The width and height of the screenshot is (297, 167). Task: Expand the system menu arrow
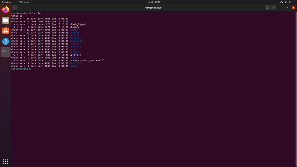point(294,2)
